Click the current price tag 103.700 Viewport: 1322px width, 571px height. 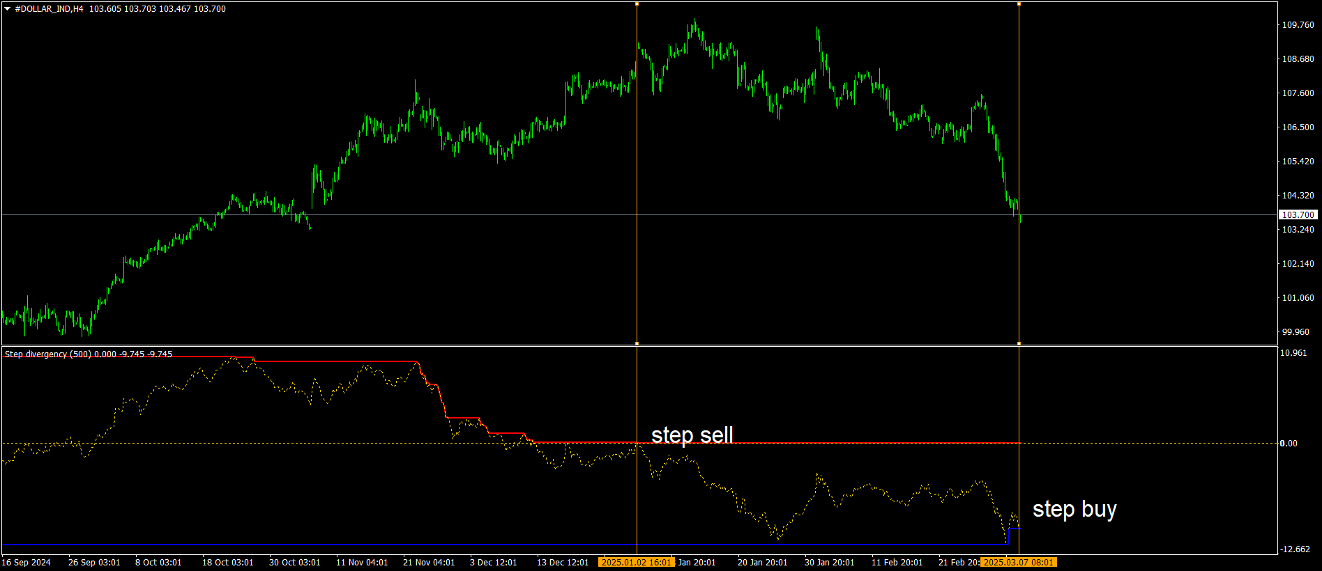click(x=1298, y=215)
